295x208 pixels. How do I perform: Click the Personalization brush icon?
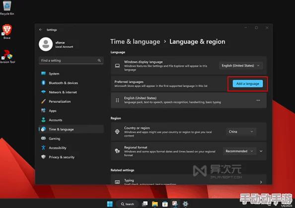(x=44, y=102)
